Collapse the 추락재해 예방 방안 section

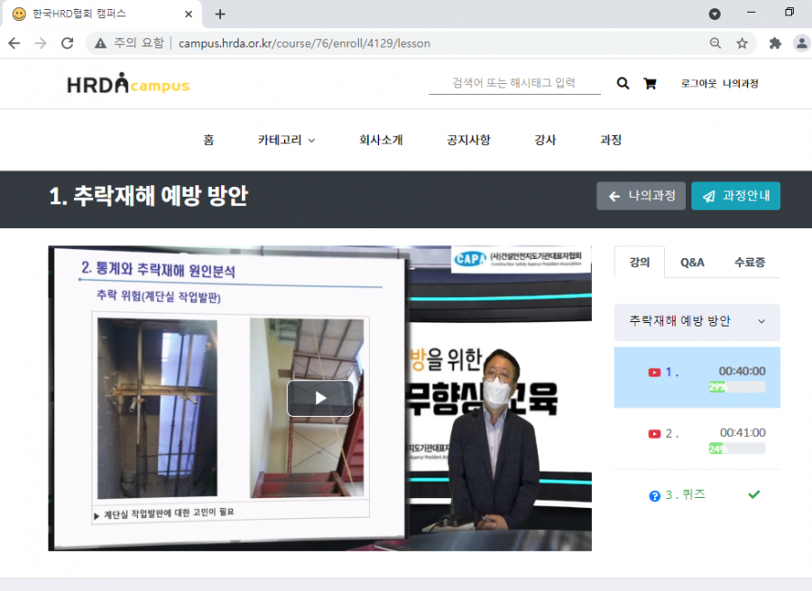(697, 321)
